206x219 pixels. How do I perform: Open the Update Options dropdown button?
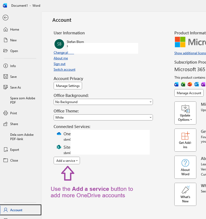[185, 113]
